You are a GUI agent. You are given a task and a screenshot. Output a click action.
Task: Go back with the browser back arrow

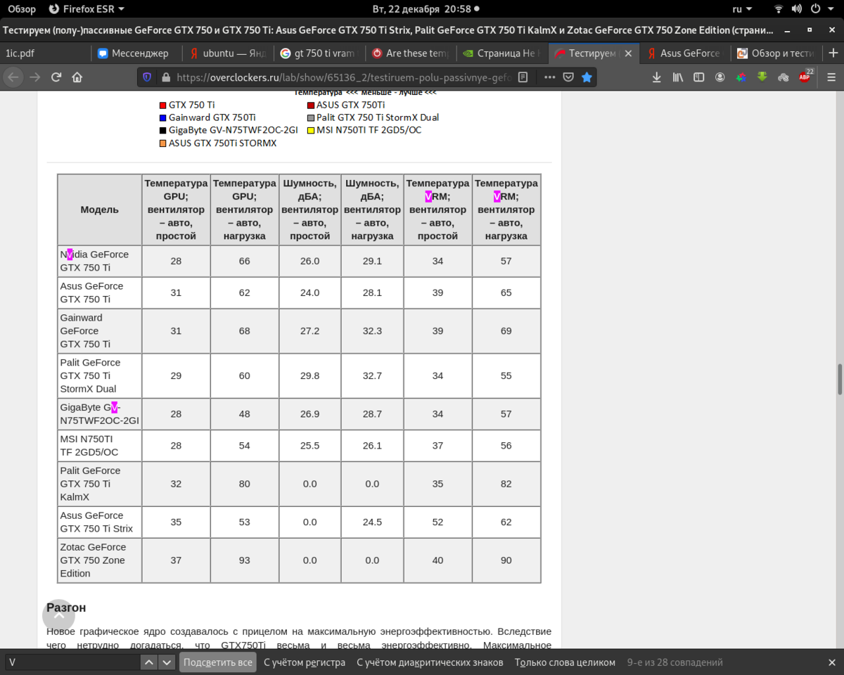[14, 77]
